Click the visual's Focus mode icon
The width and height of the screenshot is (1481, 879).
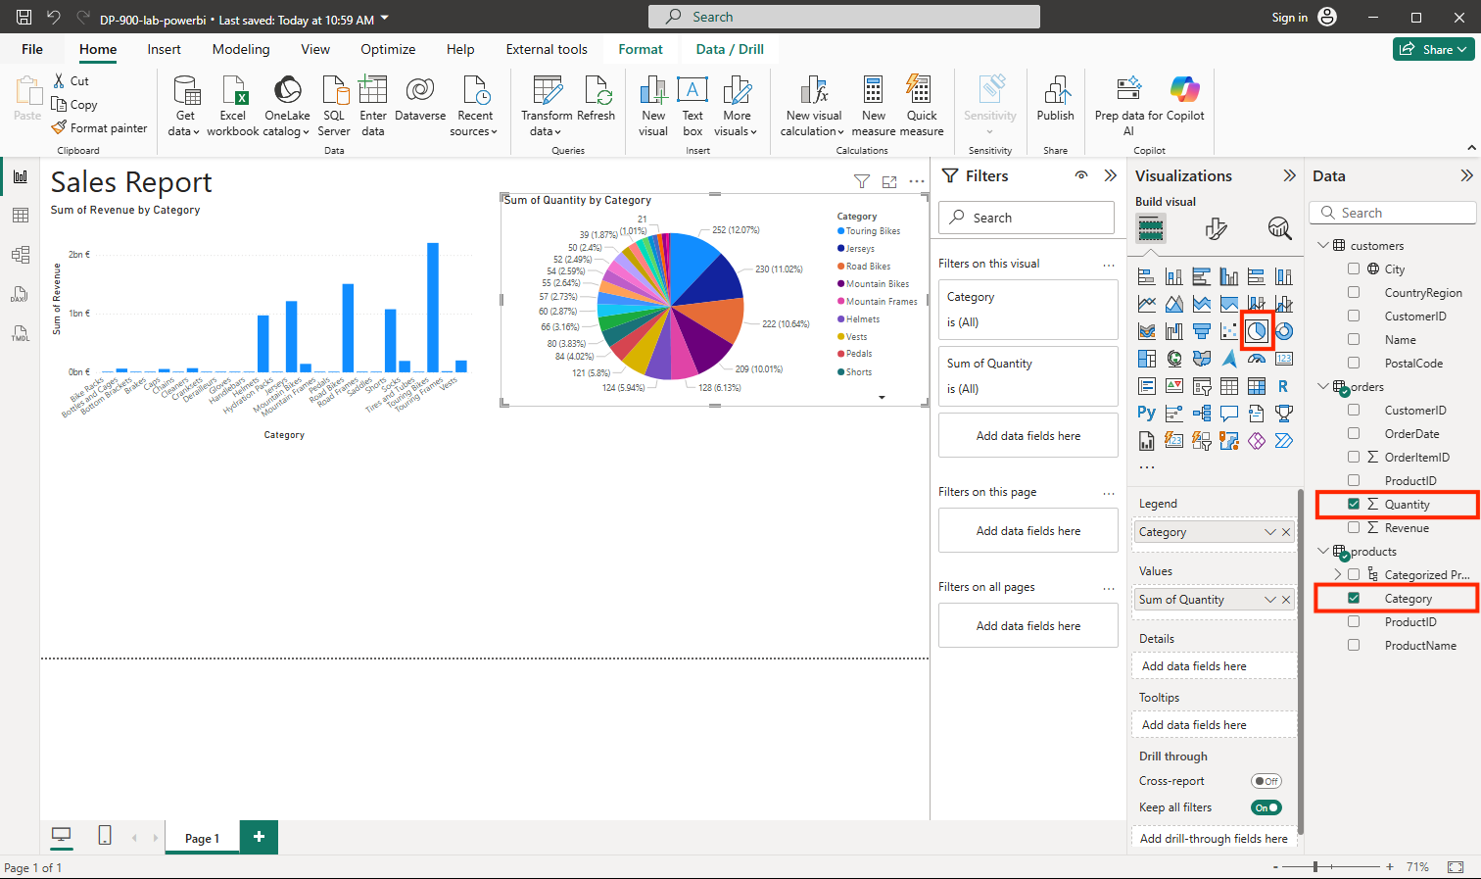pos(889,181)
